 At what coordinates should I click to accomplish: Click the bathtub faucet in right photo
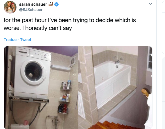[117, 62]
